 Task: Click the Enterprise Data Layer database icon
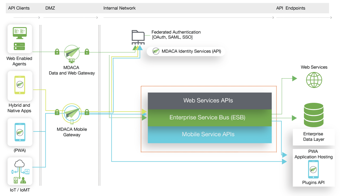pyautogui.click(x=314, y=115)
